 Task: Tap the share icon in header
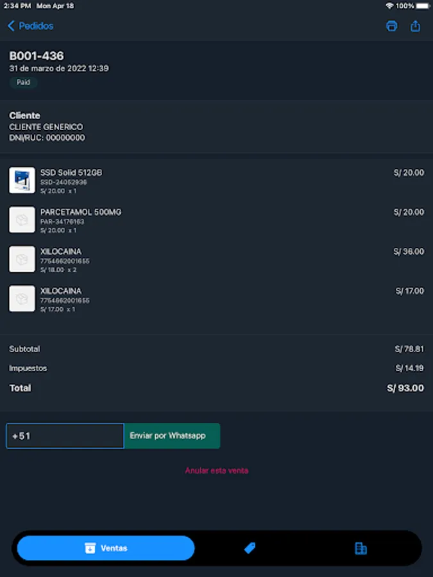point(415,26)
